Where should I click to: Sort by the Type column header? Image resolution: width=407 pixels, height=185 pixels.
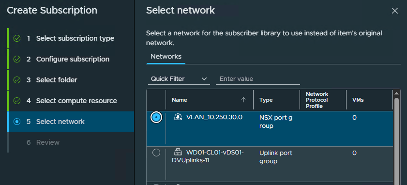click(x=266, y=100)
